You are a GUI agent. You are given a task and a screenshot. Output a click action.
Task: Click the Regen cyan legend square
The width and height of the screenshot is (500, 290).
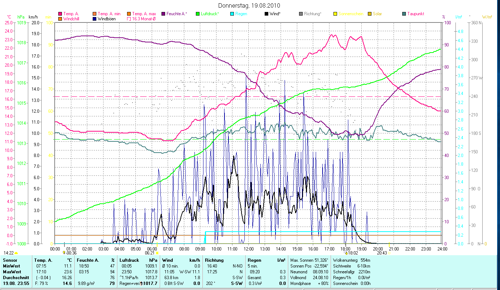tap(232, 14)
